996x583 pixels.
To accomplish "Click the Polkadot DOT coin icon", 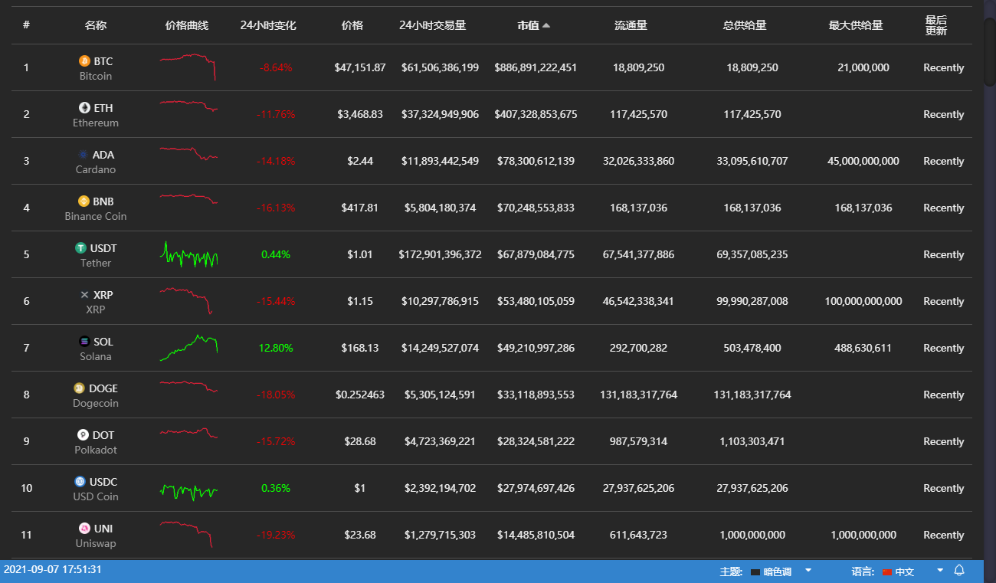I will 83,435.
